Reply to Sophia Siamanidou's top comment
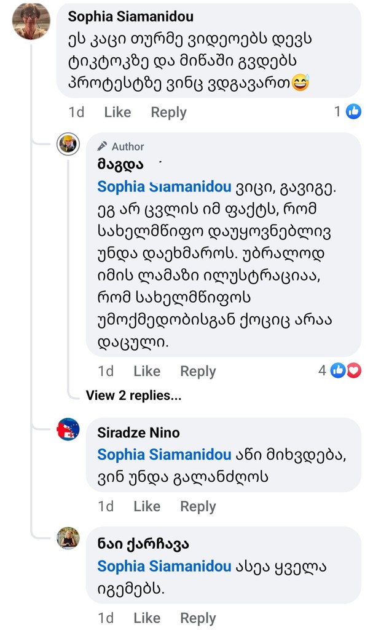The image size is (373, 630). 168,113
